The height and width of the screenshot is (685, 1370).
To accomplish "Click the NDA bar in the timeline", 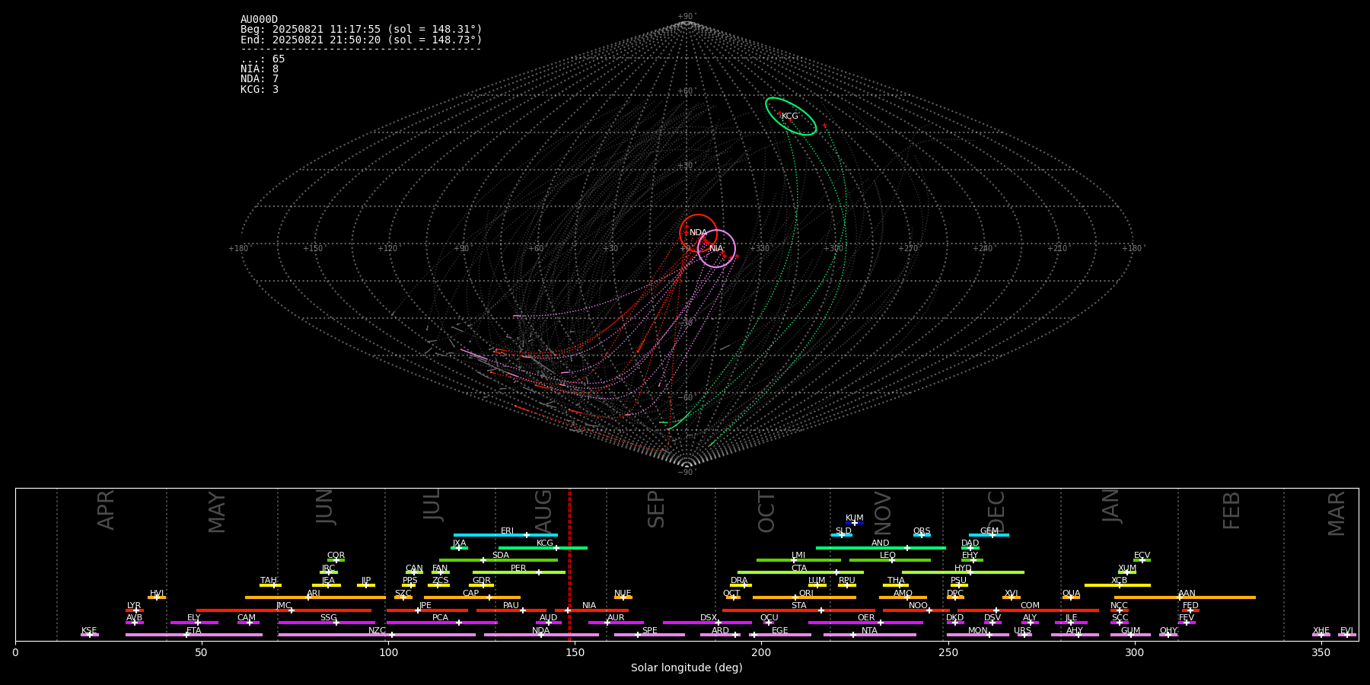I will [541, 635].
